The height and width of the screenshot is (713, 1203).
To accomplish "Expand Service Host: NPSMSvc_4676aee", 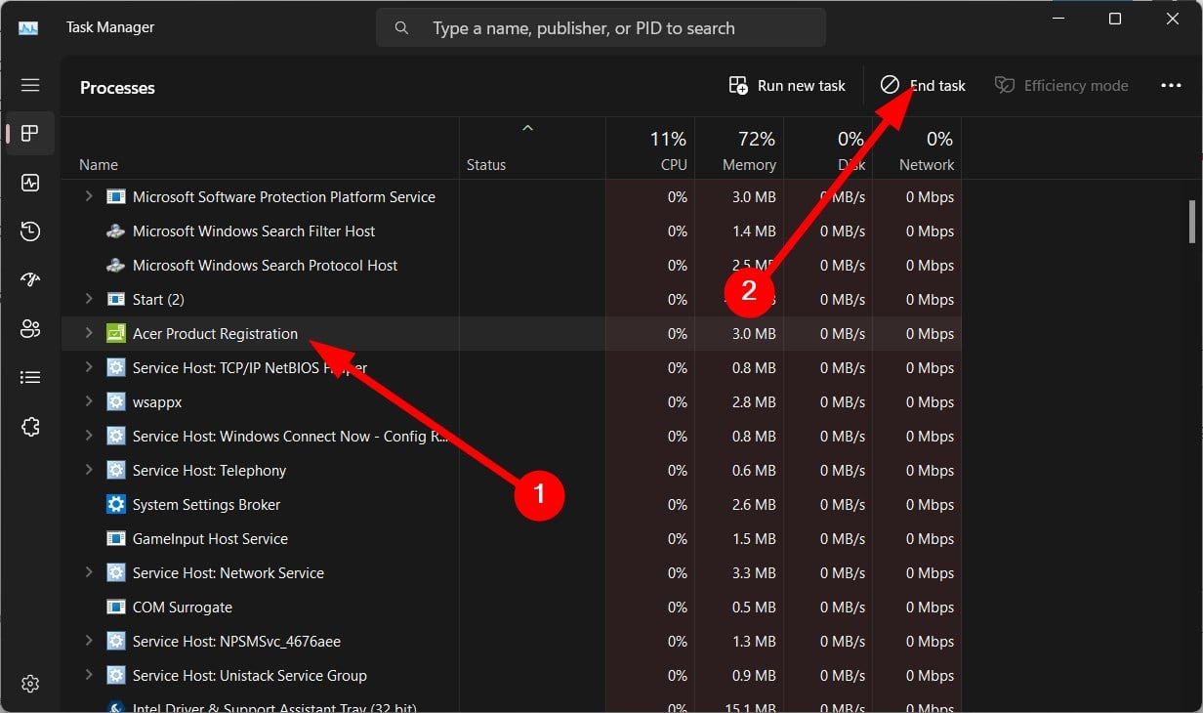I will (x=88, y=641).
